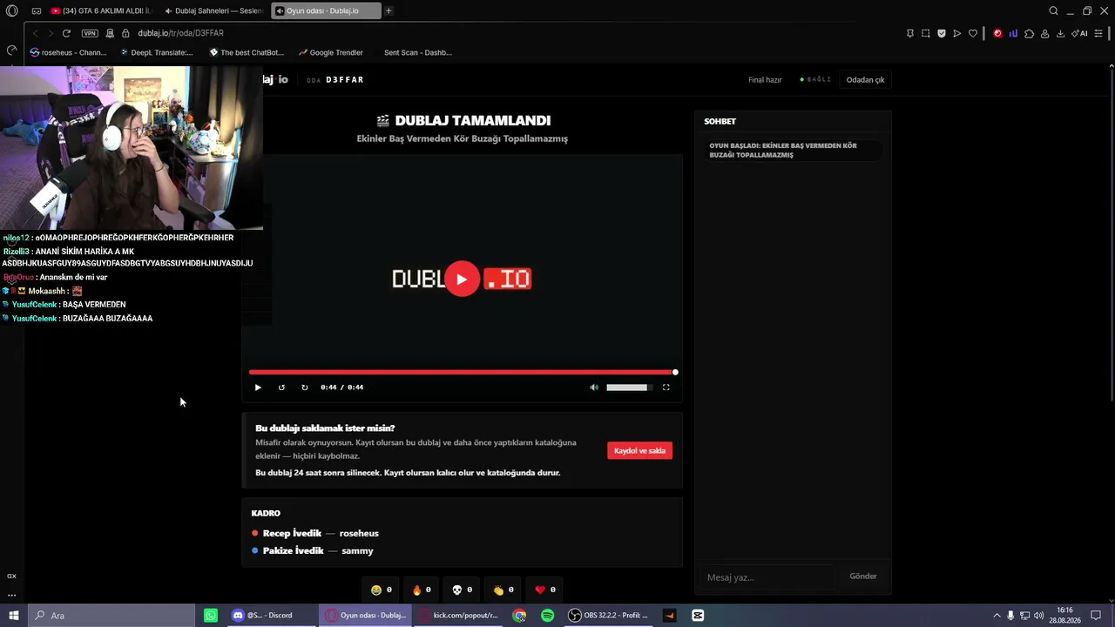Image resolution: width=1115 pixels, height=627 pixels.
Task: Open the 'Google Trendler' bookmark
Action: pyautogui.click(x=330, y=52)
